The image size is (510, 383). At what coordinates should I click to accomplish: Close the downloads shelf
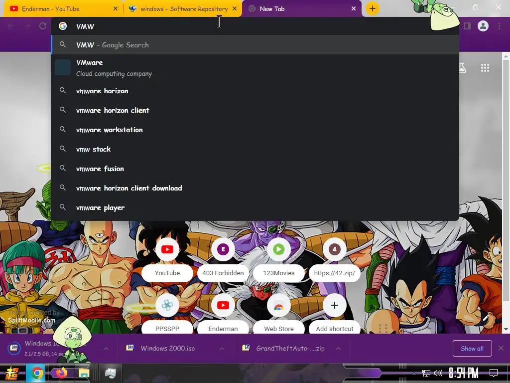[x=501, y=349]
